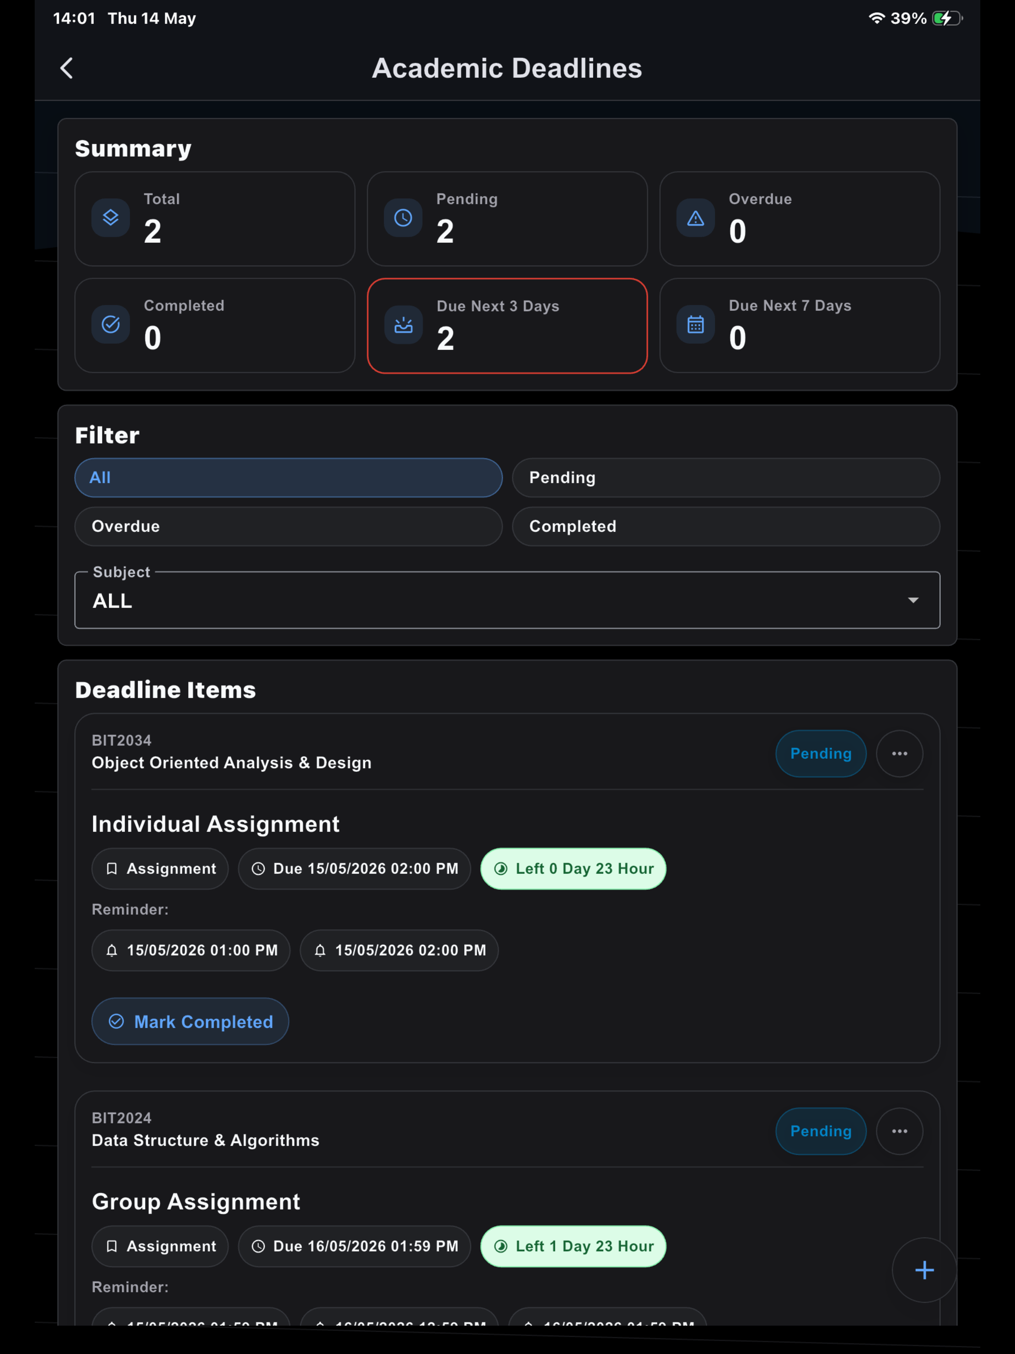Select the Due Next 3 Days card
1015x1354 pixels.
point(507,326)
